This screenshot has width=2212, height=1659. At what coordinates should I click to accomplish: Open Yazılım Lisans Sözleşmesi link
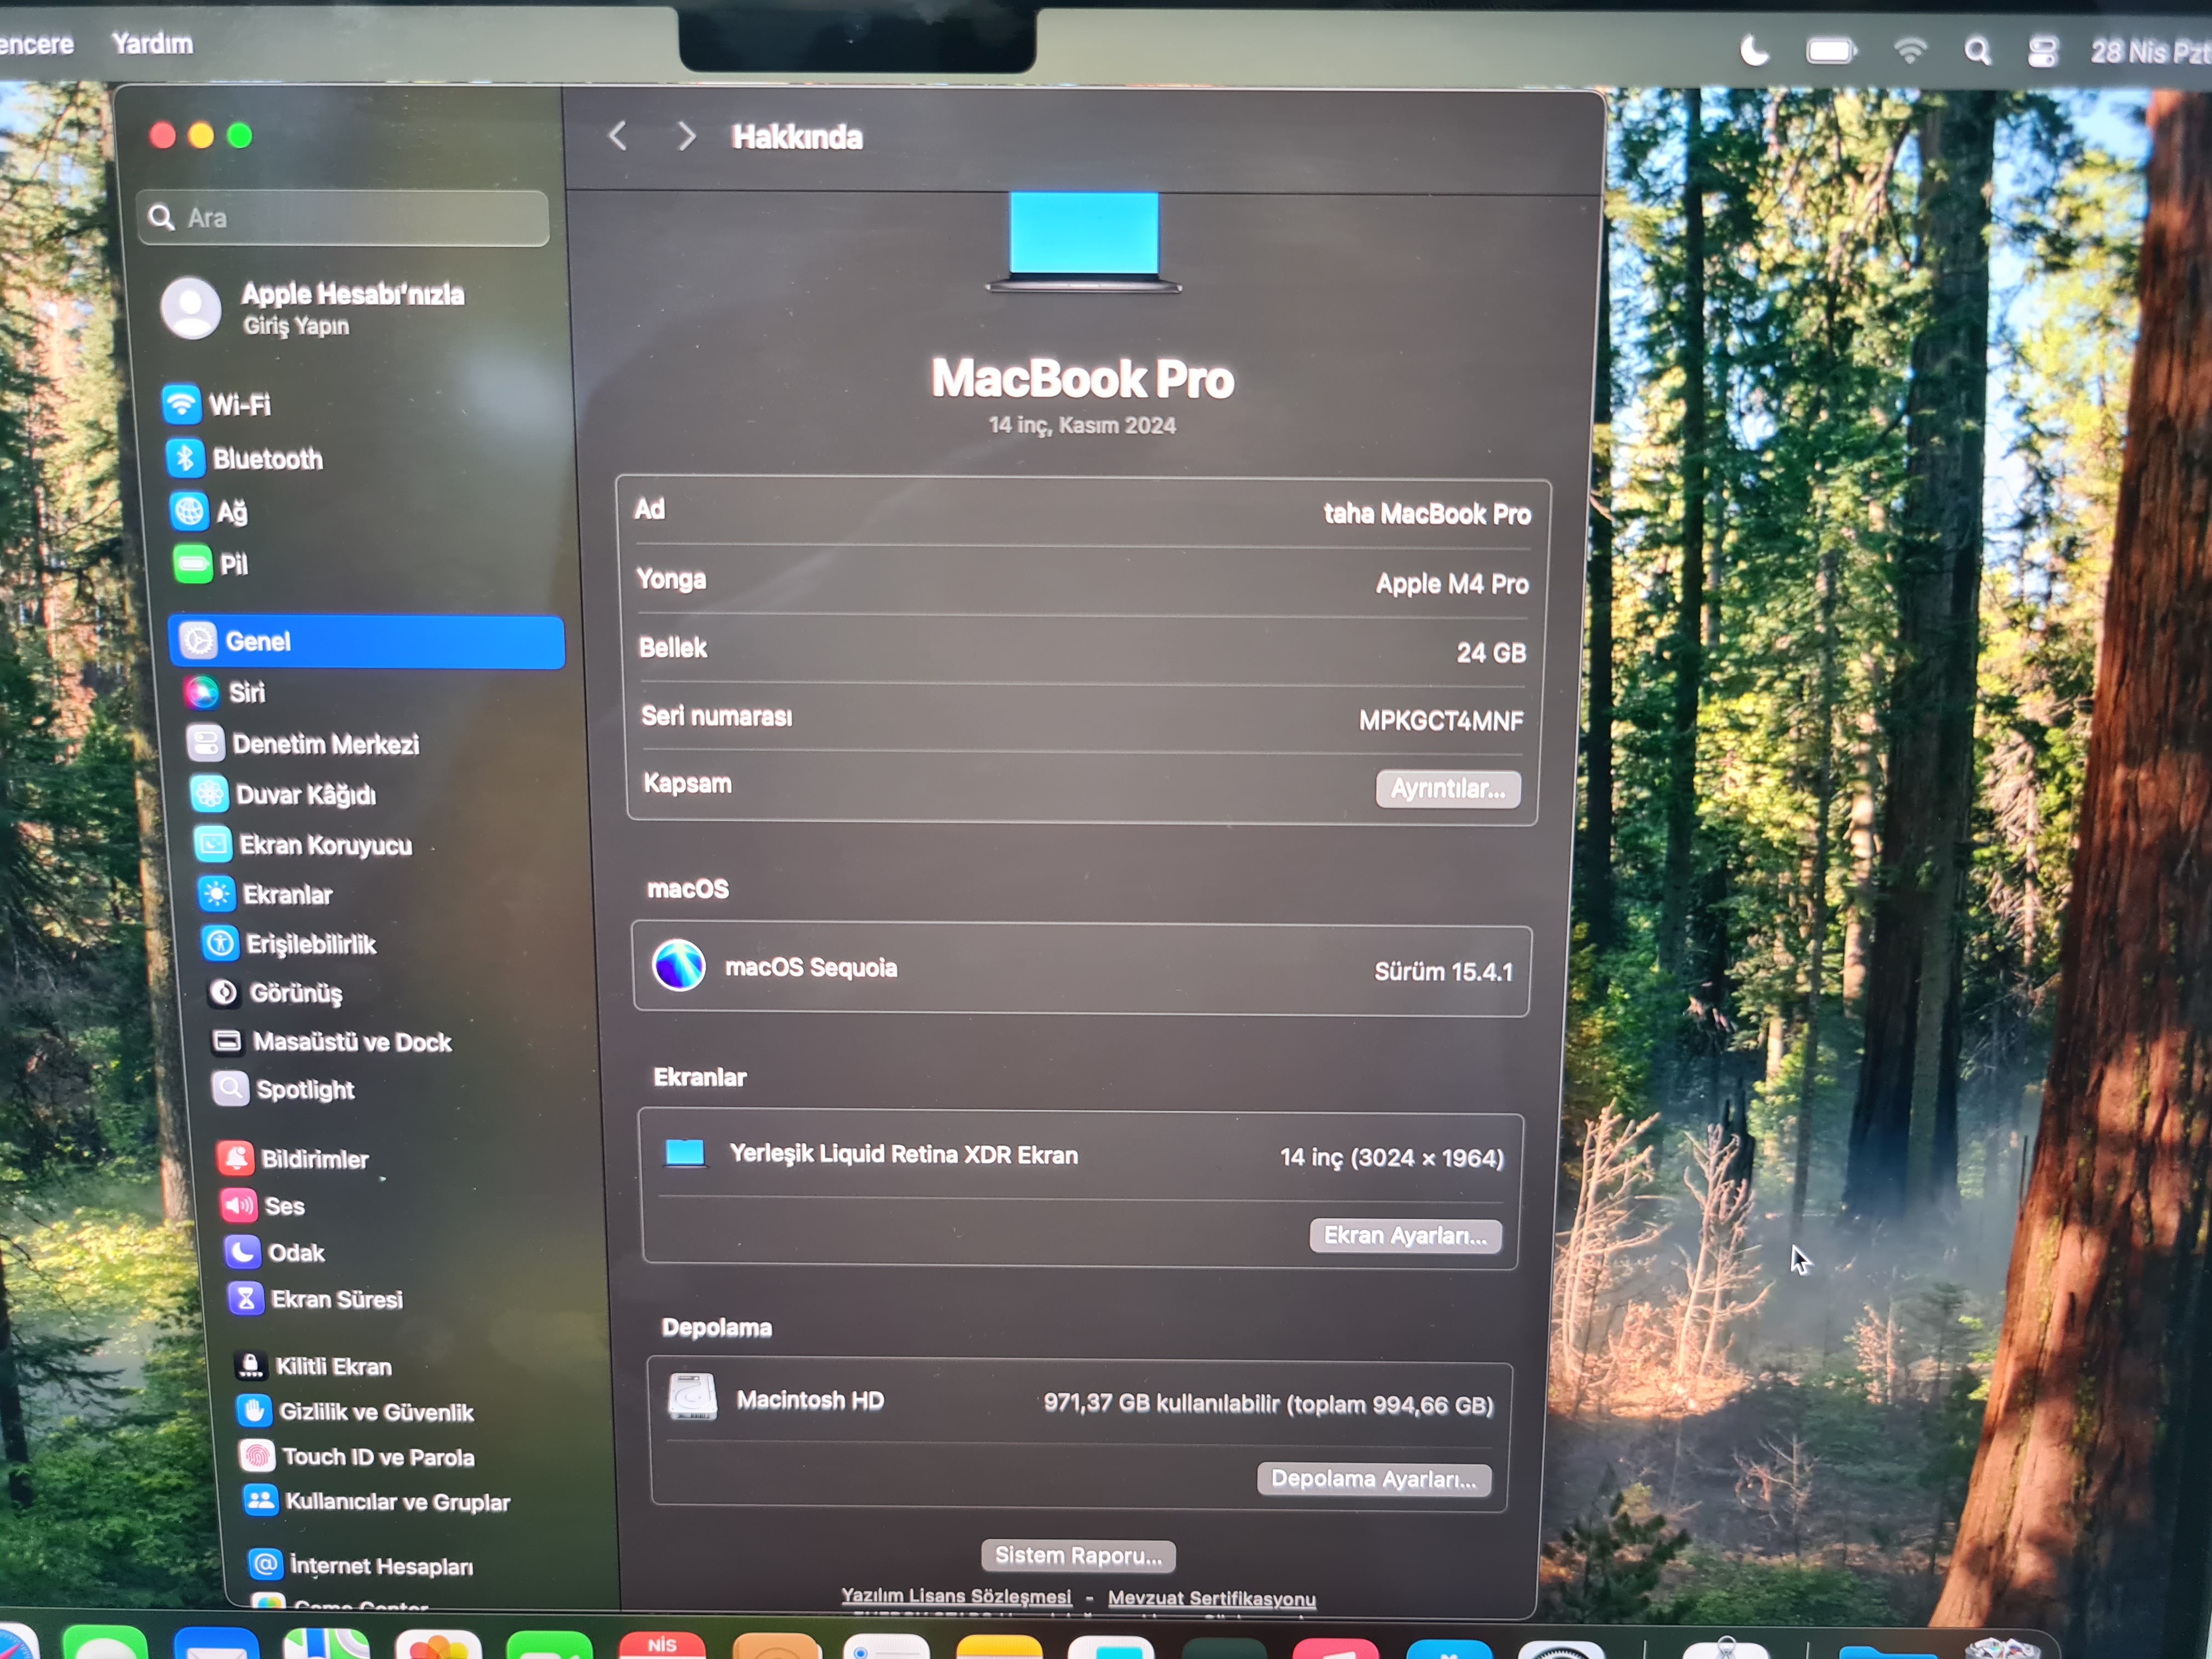(956, 1596)
